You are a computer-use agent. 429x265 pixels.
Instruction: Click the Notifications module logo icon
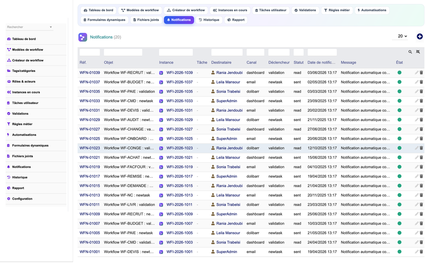click(x=83, y=37)
